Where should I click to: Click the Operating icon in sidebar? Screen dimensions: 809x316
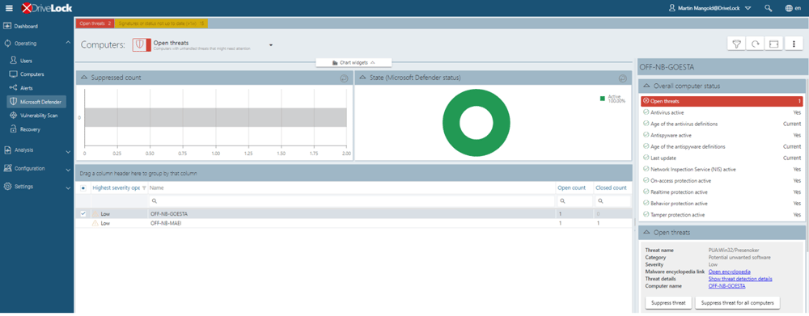click(7, 44)
